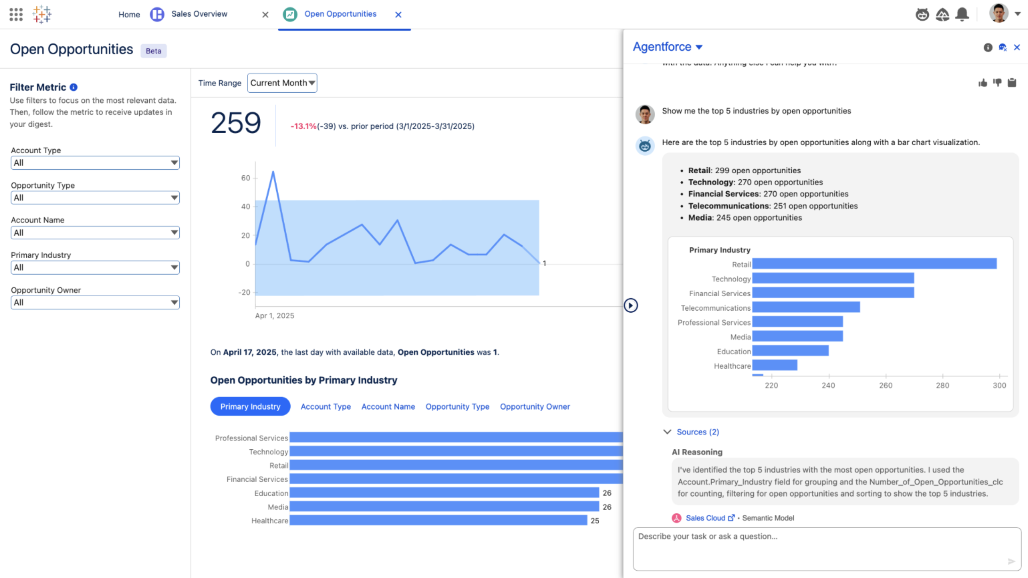Open Agentforce assistant icon in header
This screenshot has width=1028, height=578.
tap(922, 15)
